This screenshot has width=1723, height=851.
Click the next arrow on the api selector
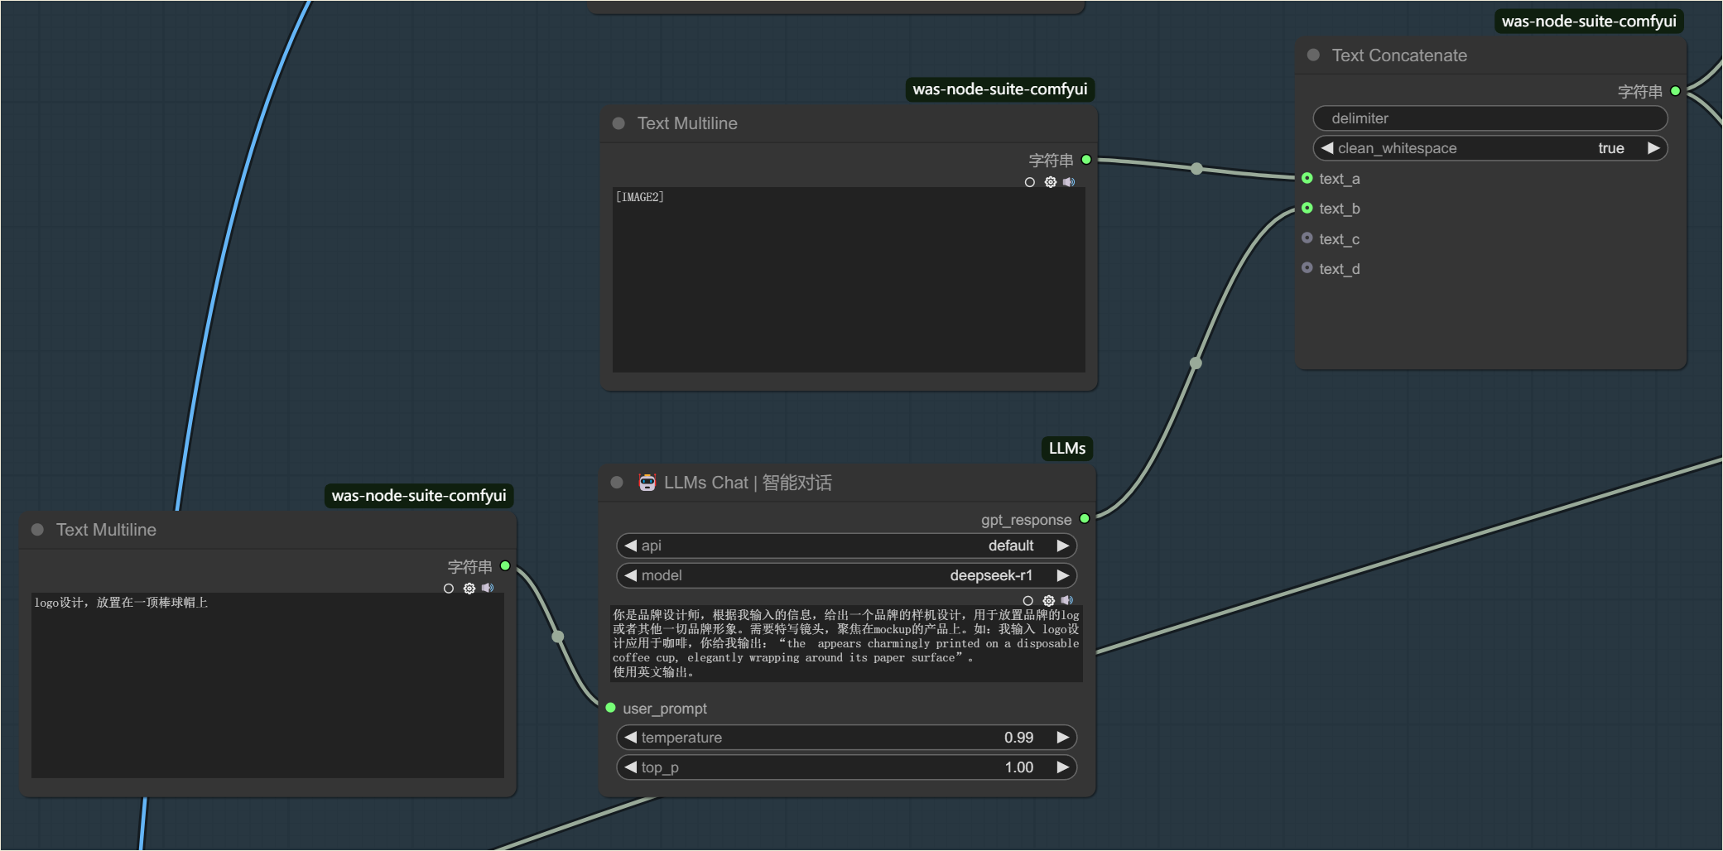[x=1062, y=546]
